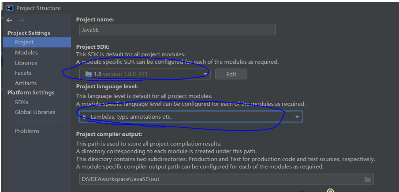Open the Modules settings page
Image resolution: width=399 pixels, height=192 pixels.
tap(26, 53)
